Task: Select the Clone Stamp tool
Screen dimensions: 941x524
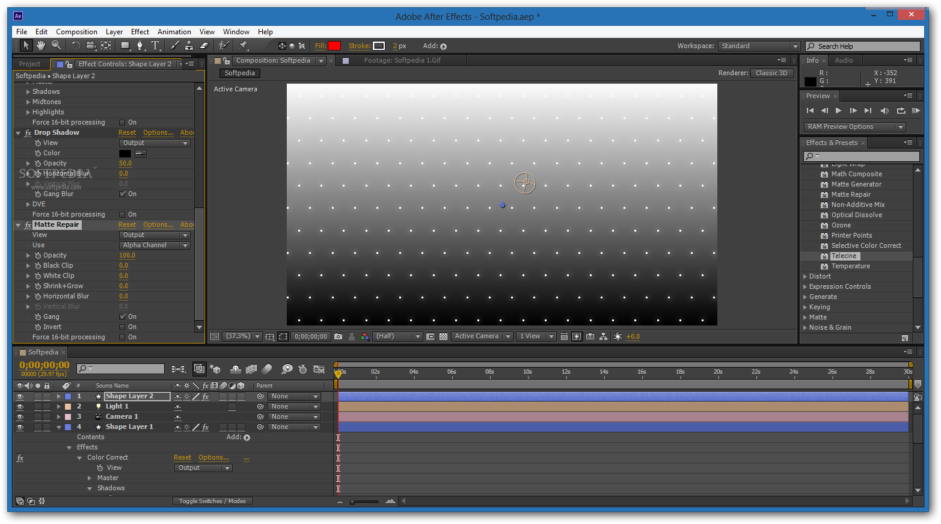Action: [189, 46]
